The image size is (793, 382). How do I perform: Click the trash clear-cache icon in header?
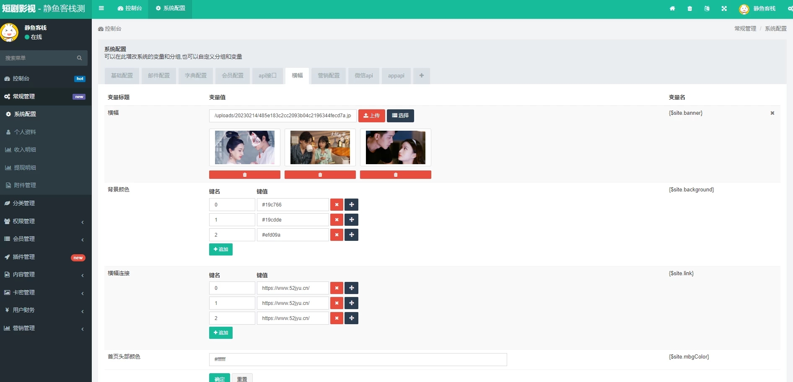[689, 9]
